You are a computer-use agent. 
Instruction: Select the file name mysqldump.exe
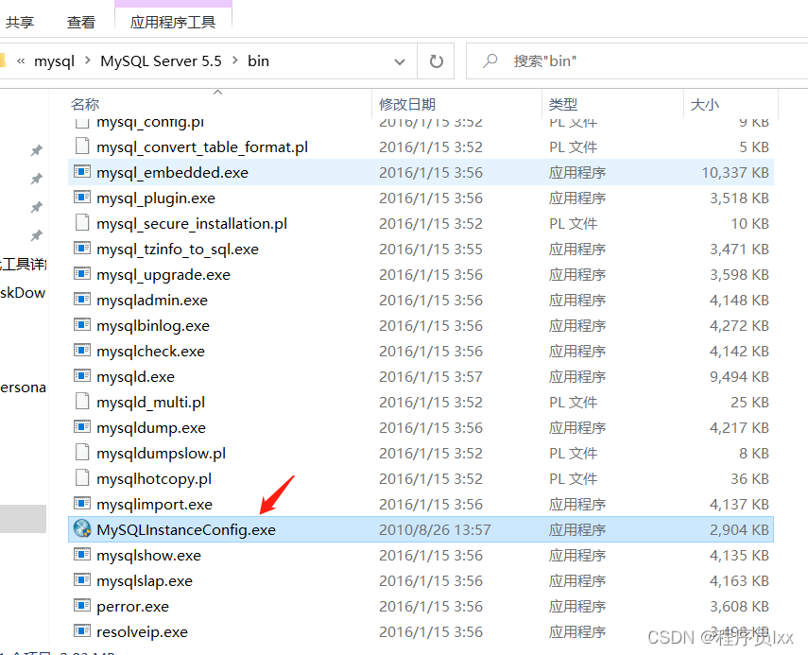[x=151, y=428]
